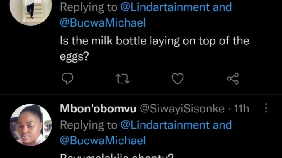Open @Lindartainment mention in Mbon'obomvu's reply
282x158 pixels.
pos(165,125)
